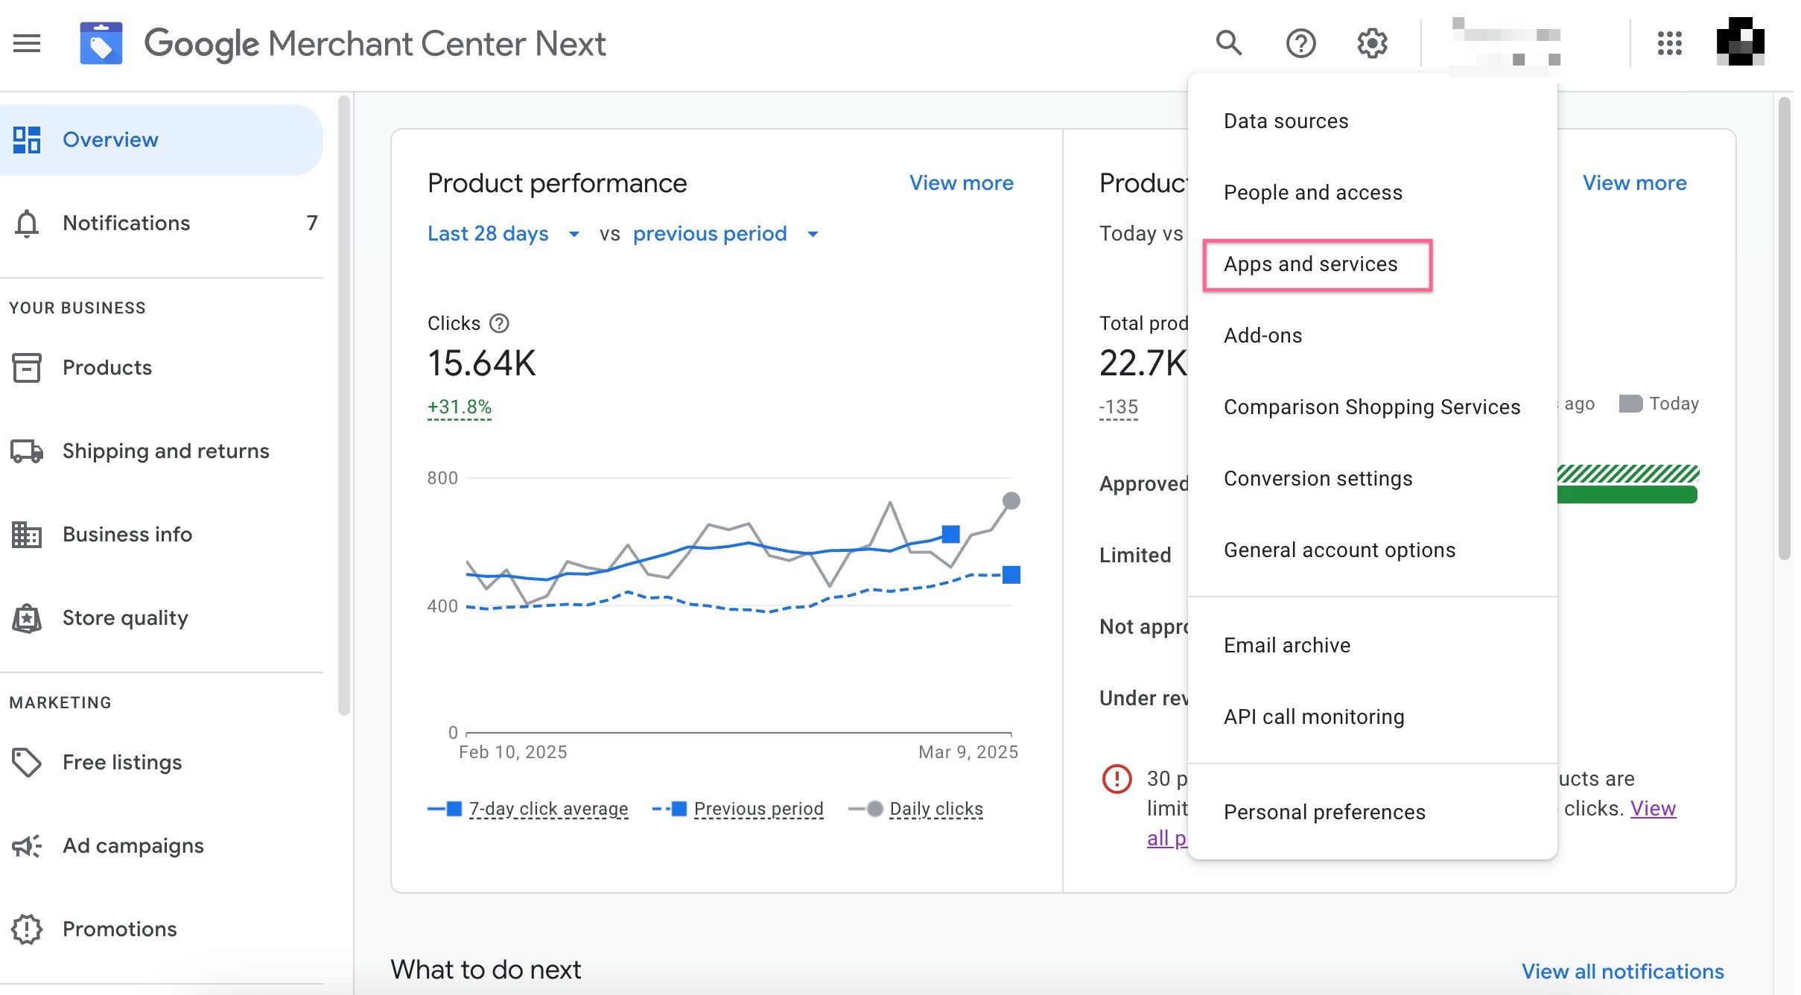Viewport: 1801px width, 995px height.
Task: Click the Products box icon
Action: (27, 368)
